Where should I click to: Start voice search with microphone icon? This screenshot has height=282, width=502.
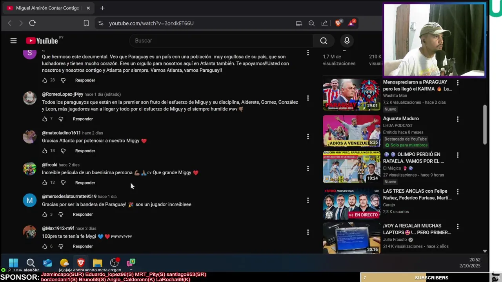pos(347,41)
